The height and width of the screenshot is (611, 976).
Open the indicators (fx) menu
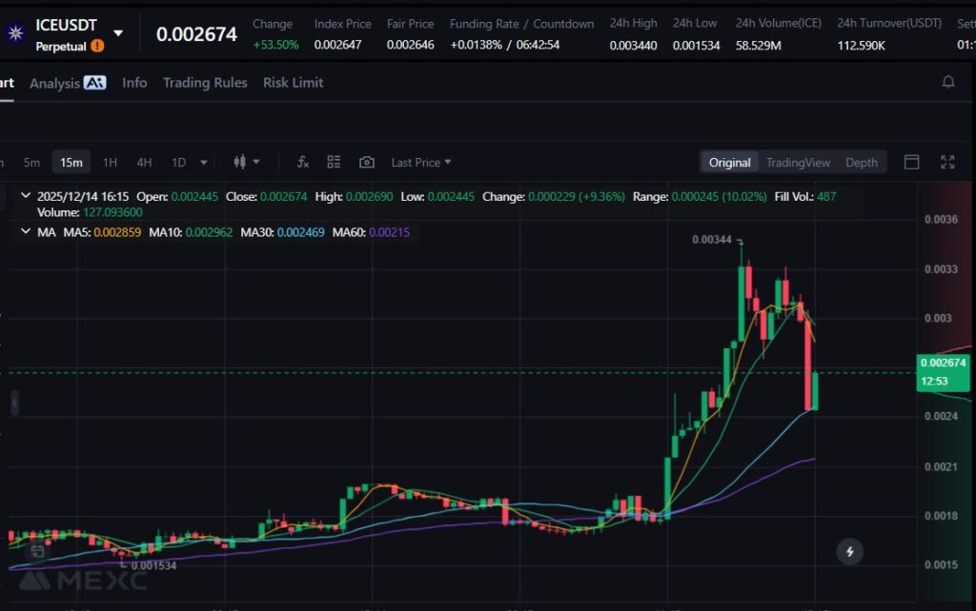302,163
